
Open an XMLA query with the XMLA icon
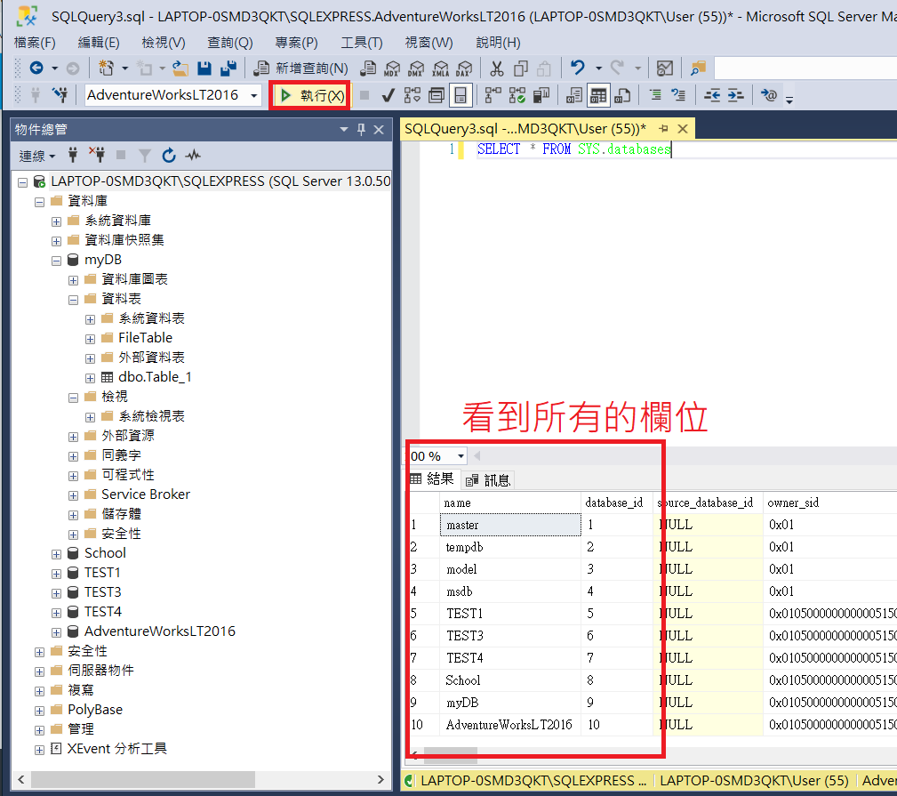(x=440, y=68)
